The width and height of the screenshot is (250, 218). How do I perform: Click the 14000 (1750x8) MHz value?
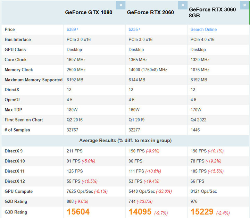coord(148,70)
